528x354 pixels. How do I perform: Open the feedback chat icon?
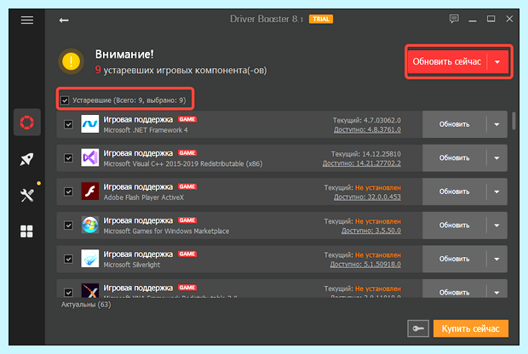tap(454, 19)
